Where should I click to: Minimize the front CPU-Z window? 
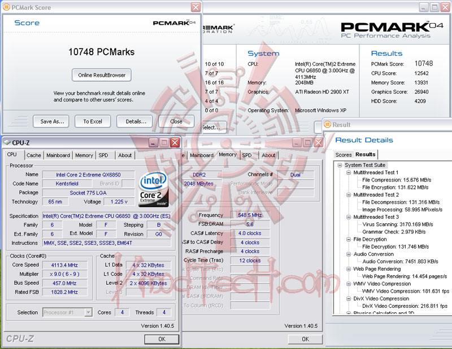pyautogui.click(x=153, y=143)
